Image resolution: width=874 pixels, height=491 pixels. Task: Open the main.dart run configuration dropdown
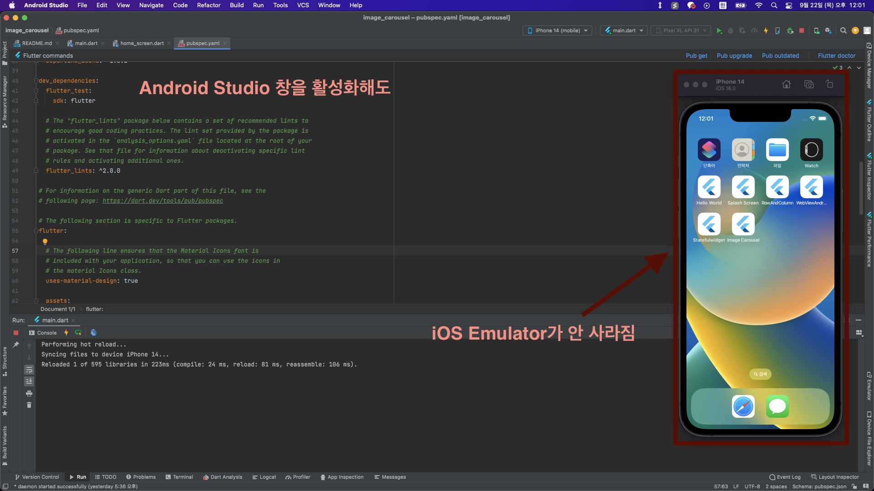pos(624,30)
